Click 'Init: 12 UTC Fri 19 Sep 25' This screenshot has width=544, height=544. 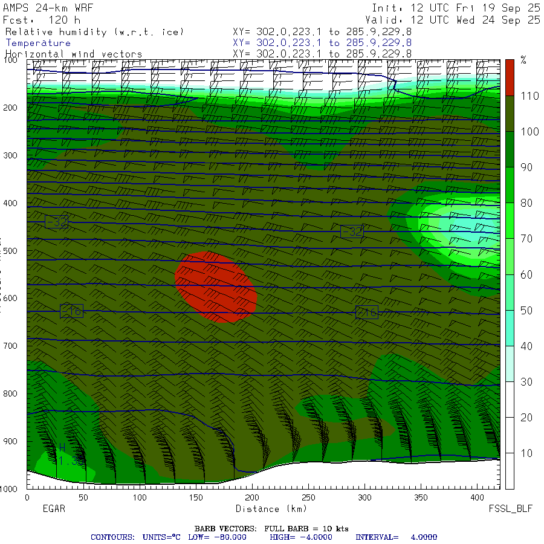pyautogui.click(x=456, y=8)
